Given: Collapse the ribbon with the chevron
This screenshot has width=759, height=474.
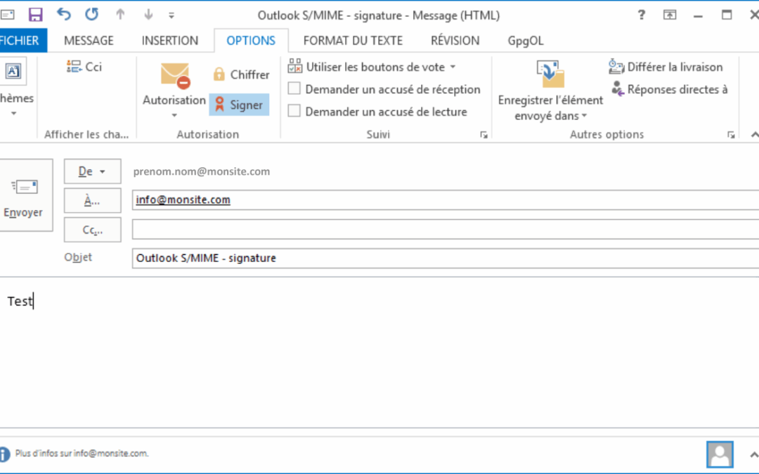Looking at the screenshot, I should coord(753,135).
